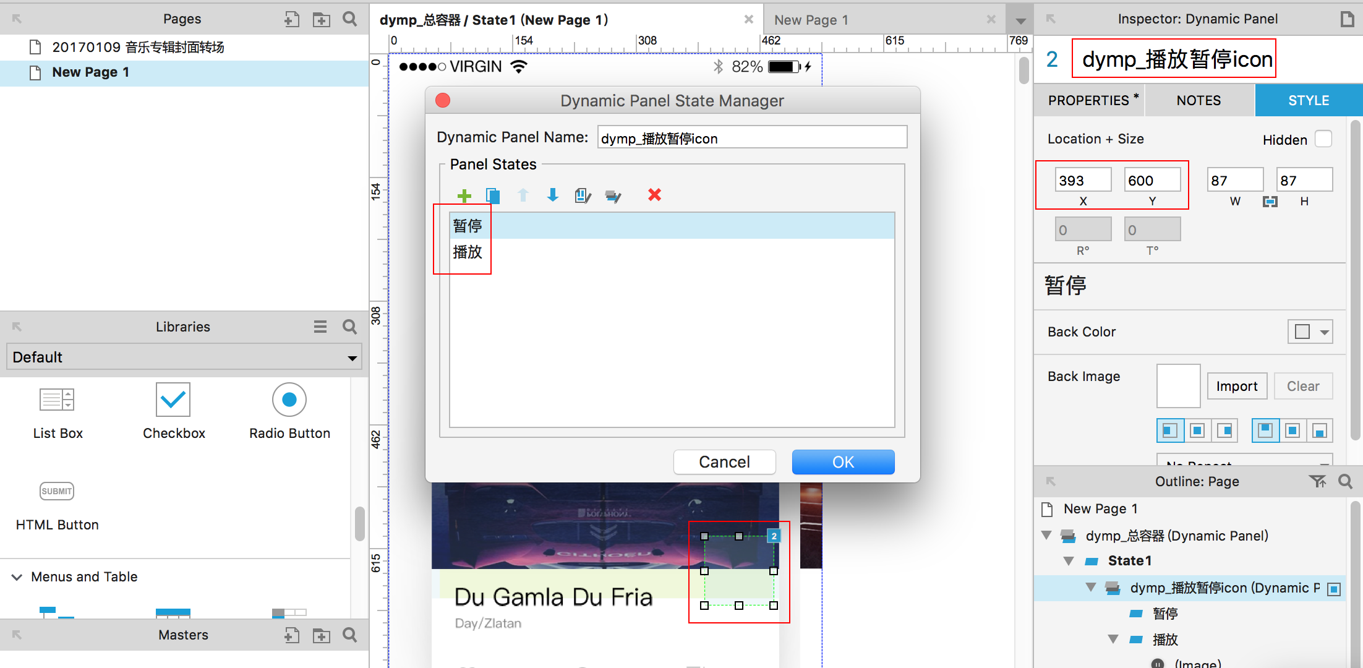Screen dimensions: 1363x668
Task: Collapse dymp_总容器 in Outline tree
Action: click(x=1046, y=536)
